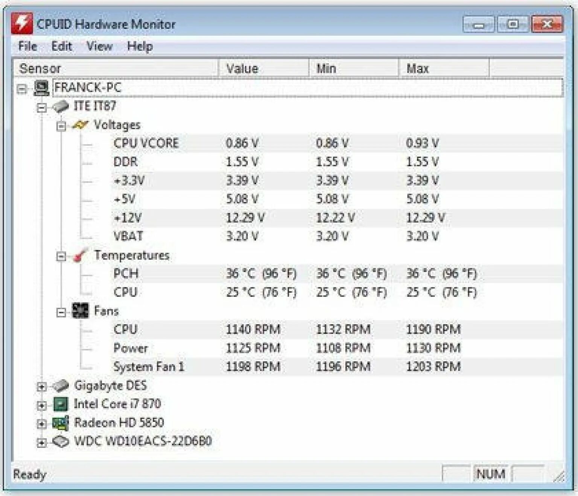Expand the Intel Core i7 870 node
Screen dimensions: 578x496
42,405
